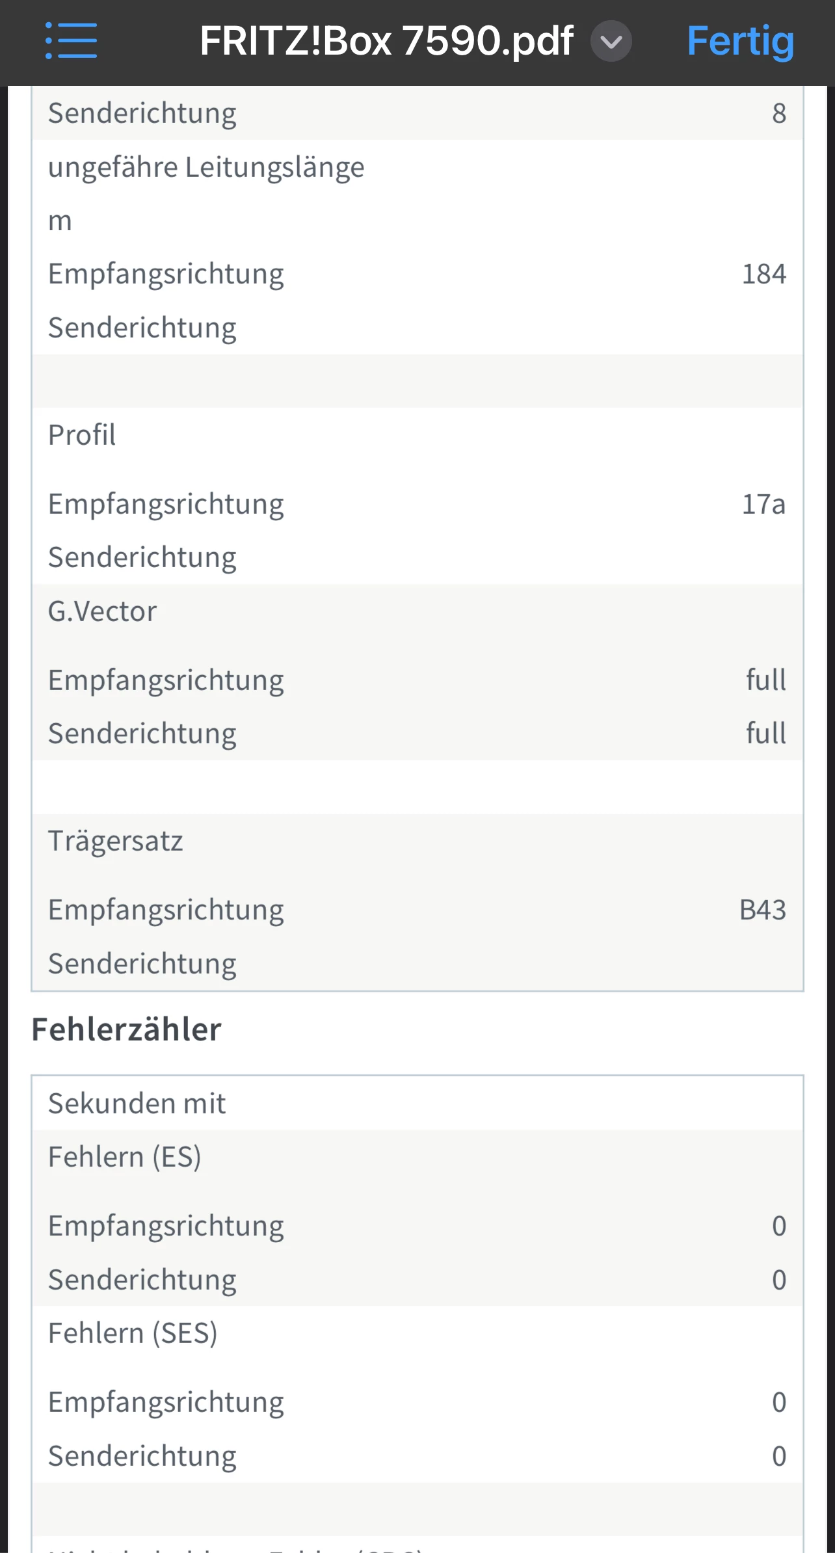Tap the B43 Trägersatz value
This screenshot has width=835, height=1553.
tap(762, 910)
